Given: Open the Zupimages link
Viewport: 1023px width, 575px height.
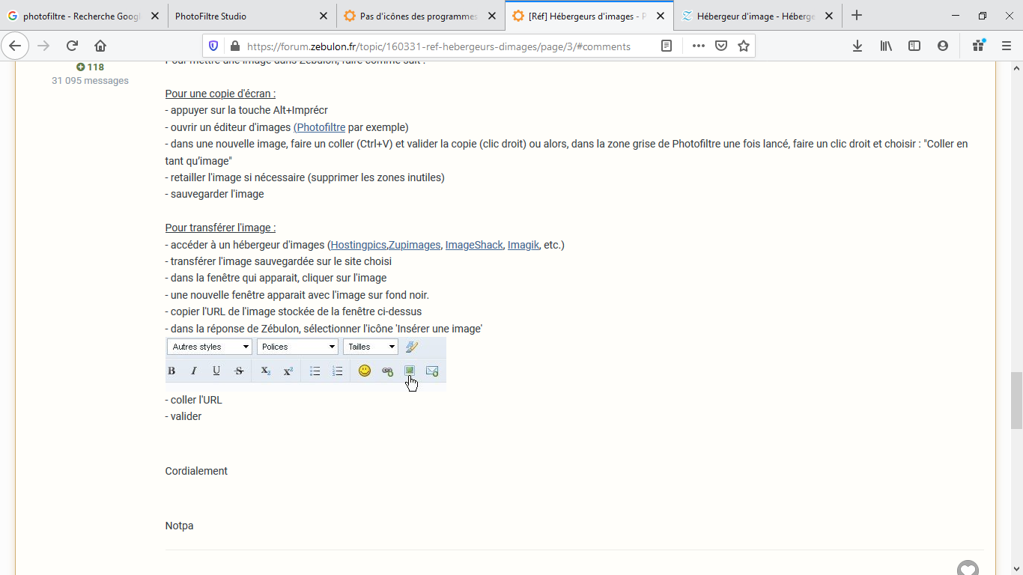Looking at the screenshot, I should click(x=414, y=245).
